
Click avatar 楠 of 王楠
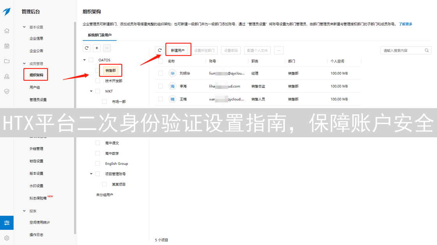[x=172, y=99]
